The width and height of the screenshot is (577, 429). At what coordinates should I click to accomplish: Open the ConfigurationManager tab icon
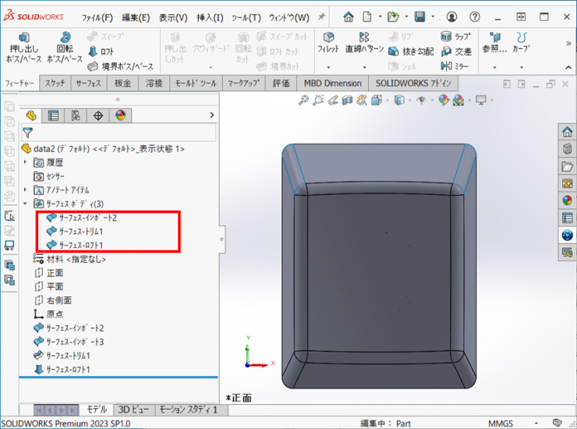[76, 115]
